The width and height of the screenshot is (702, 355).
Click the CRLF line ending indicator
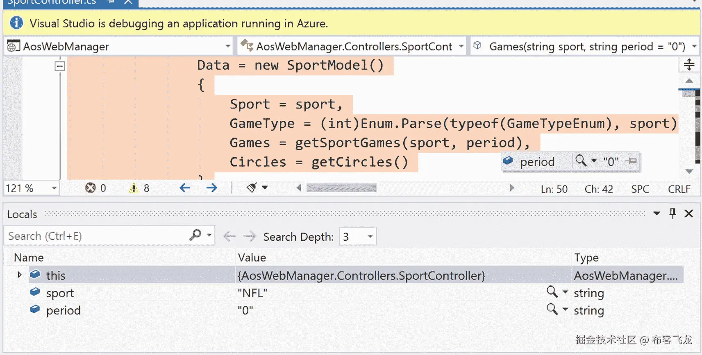(x=679, y=189)
